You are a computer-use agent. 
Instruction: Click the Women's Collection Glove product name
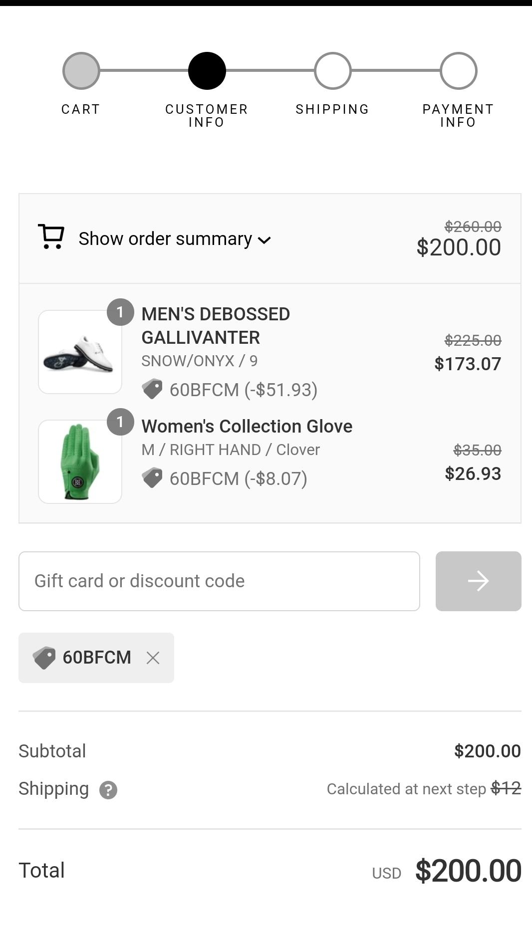tap(247, 427)
